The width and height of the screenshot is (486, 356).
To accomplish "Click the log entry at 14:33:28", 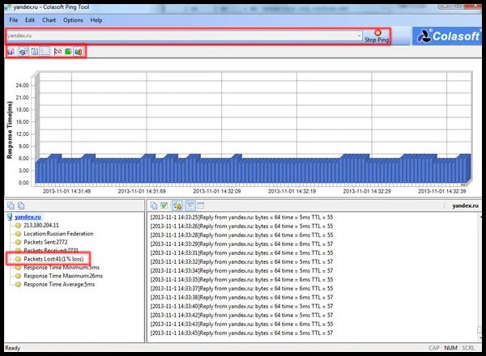I will [x=241, y=235].
